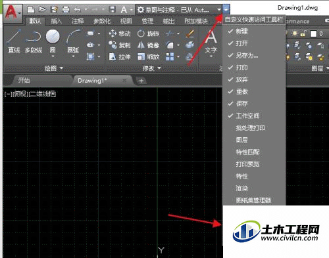Select the 直线 (Line) tool

pos(14,41)
